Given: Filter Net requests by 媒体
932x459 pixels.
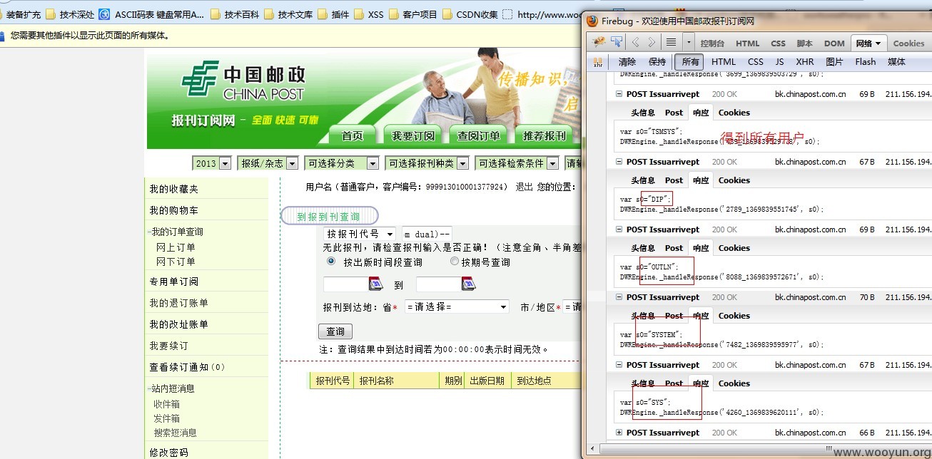Looking at the screenshot, I should point(896,62).
